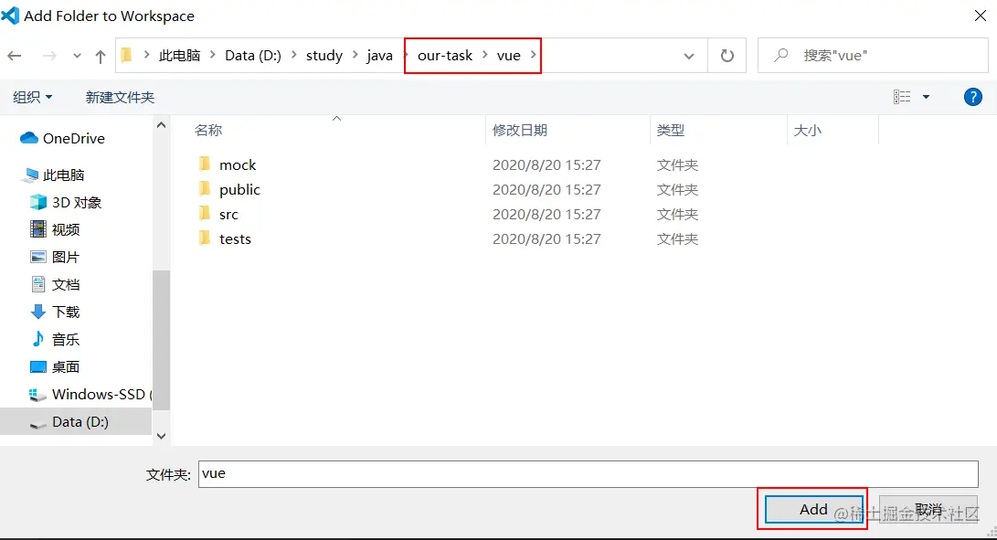Open the 组织 (Organize) dropdown menu
The image size is (997, 540).
point(32,96)
